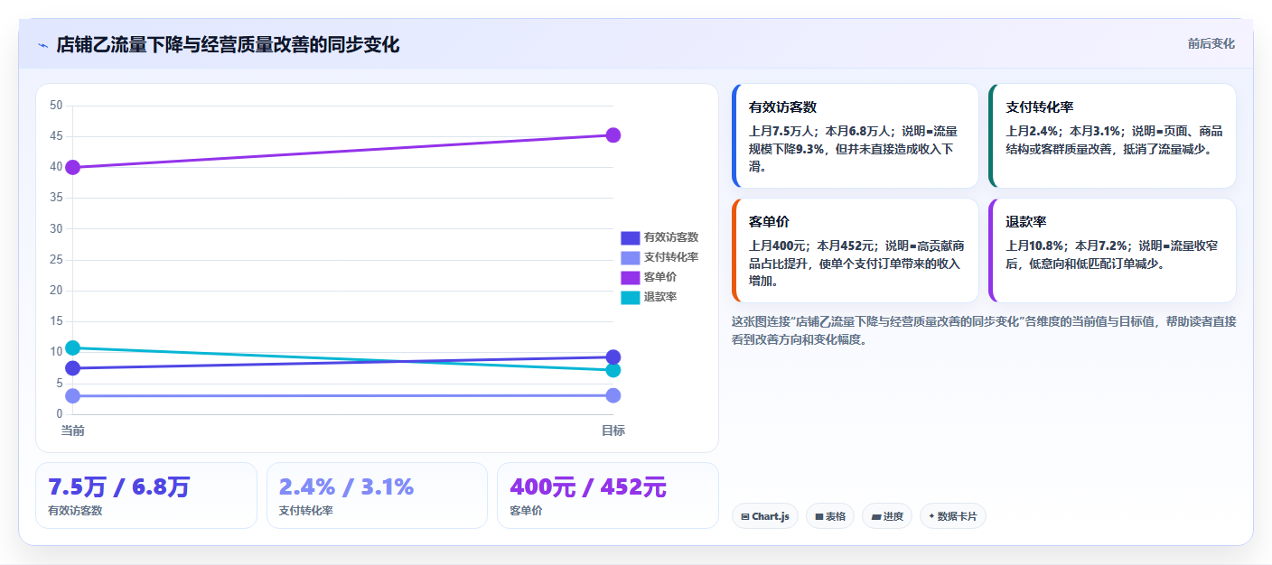Screen dimensions: 1272x565
Task: Click the lightning icon beside the title
Action: point(42,45)
